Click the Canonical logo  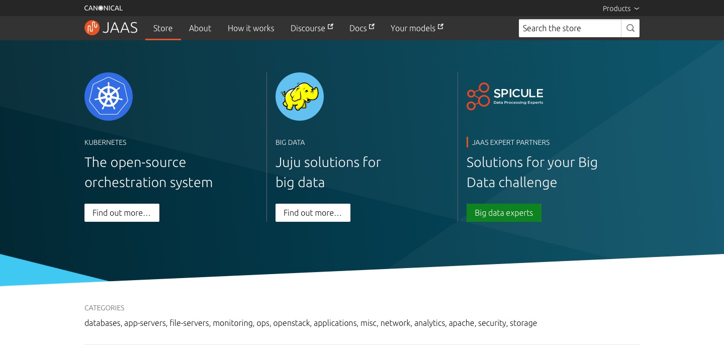(x=104, y=8)
